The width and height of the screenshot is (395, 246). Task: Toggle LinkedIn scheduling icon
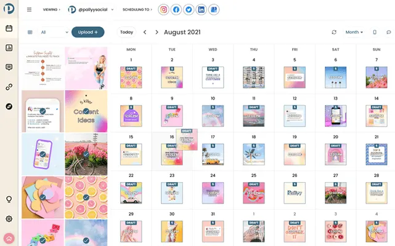tap(201, 10)
